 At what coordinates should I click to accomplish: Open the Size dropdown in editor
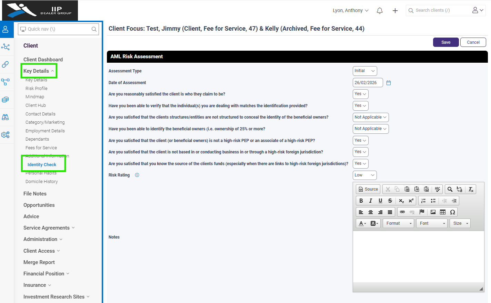click(460, 223)
